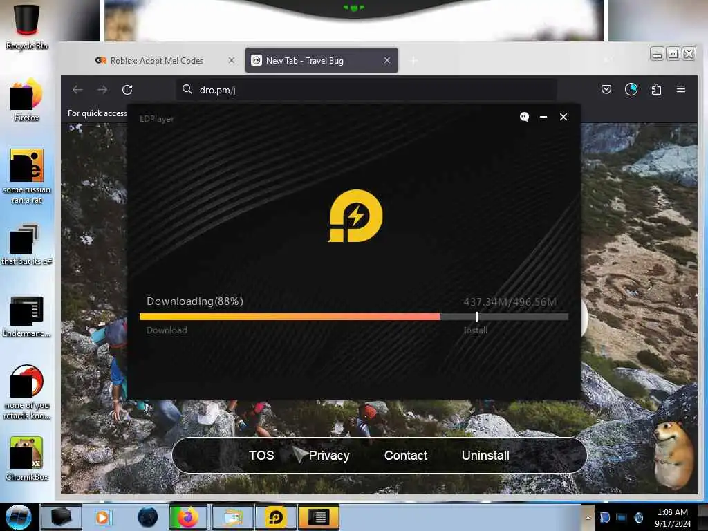
Task: Open the Windows Start menu
Action: click(x=18, y=517)
